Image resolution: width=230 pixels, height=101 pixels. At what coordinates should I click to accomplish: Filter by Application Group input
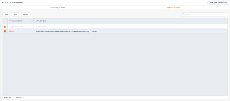click(x=21, y=27)
